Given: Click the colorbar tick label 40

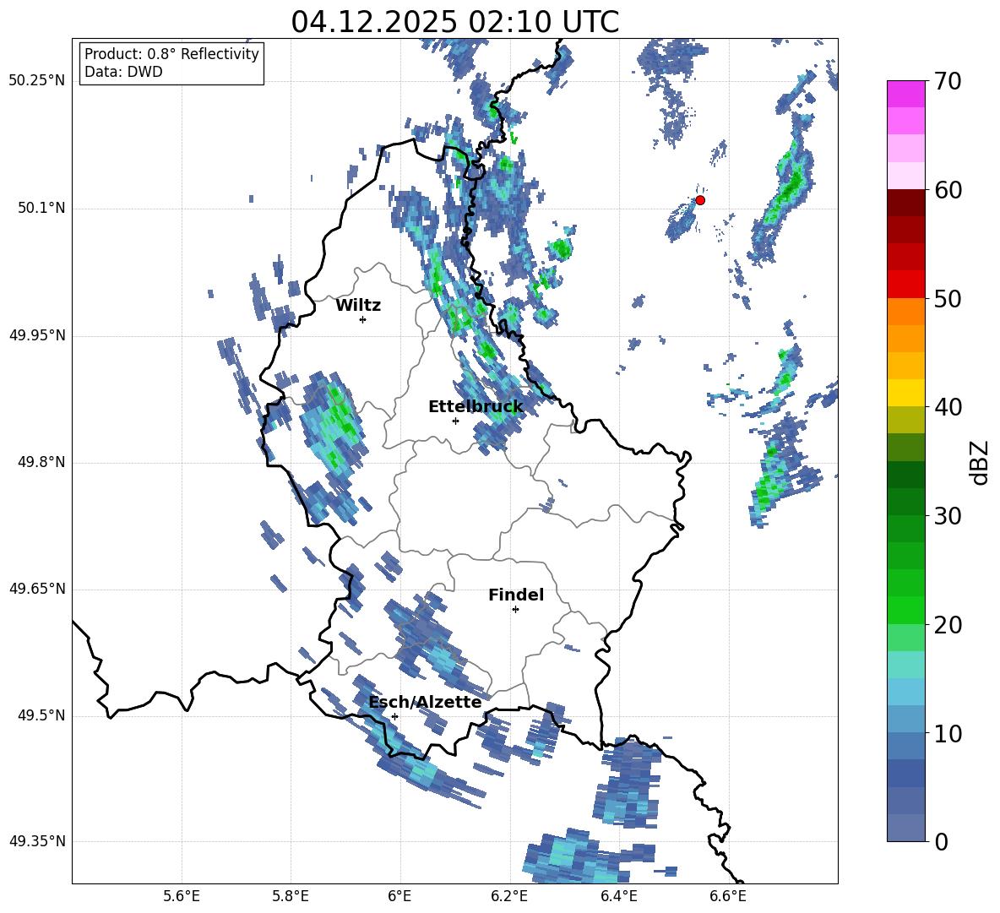Looking at the screenshot, I should [948, 407].
